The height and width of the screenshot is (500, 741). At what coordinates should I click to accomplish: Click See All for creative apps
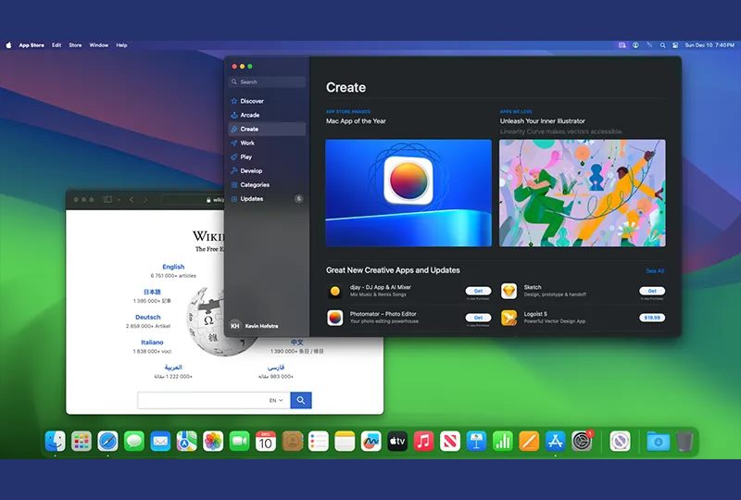[655, 270]
